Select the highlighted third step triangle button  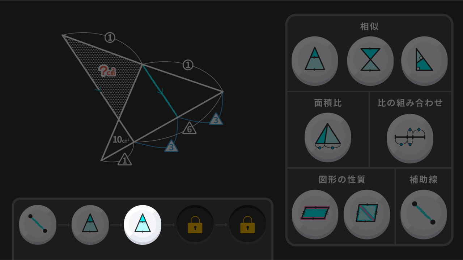pyautogui.click(x=143, y=224)
